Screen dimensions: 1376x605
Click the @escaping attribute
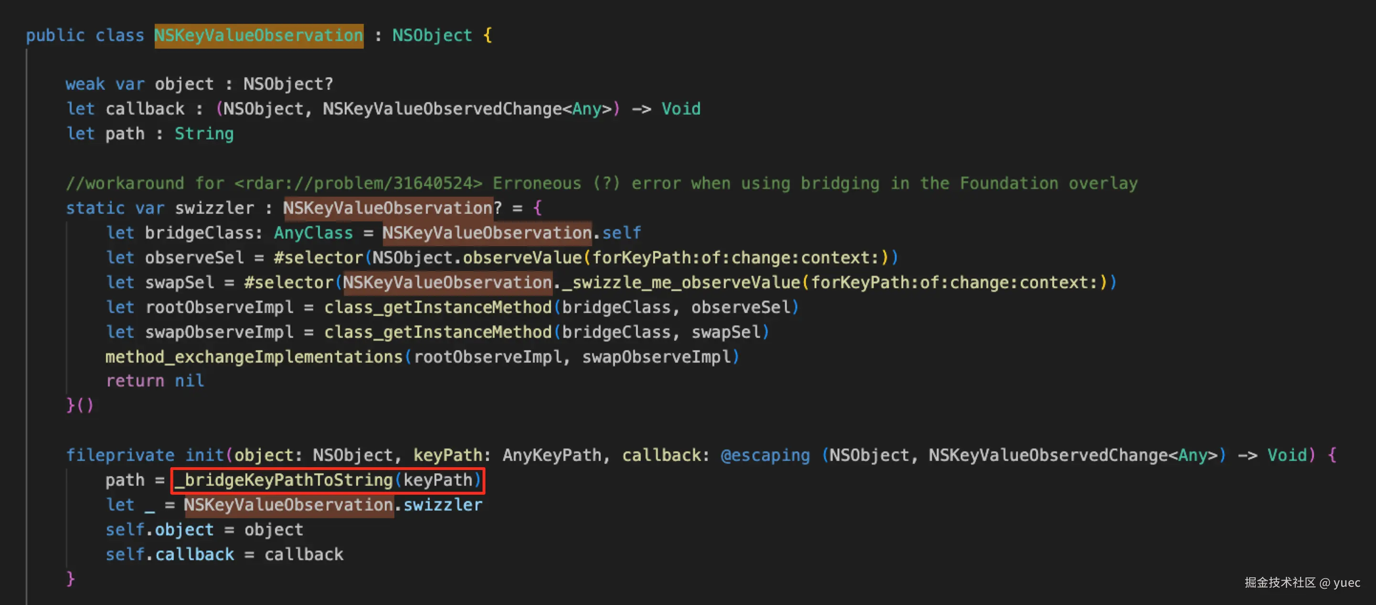[x=765, y=455]
